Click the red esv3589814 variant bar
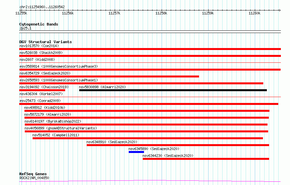The image size is (290, 185). tap(150, 70)
